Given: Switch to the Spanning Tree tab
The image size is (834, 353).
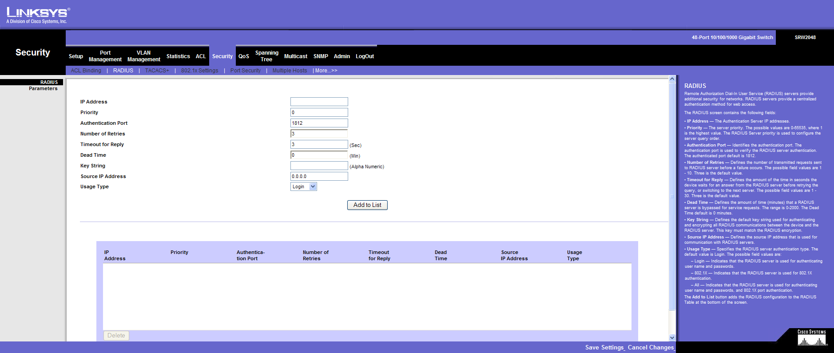Looking at the screenshot, I should click(x=266, y=56).
